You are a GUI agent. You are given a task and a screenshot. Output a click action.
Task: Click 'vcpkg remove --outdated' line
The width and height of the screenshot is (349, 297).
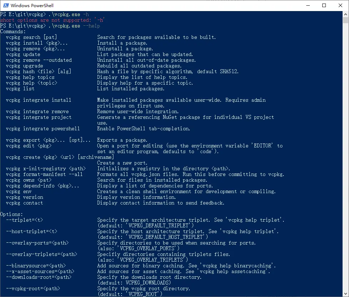[x=39, y=60]
